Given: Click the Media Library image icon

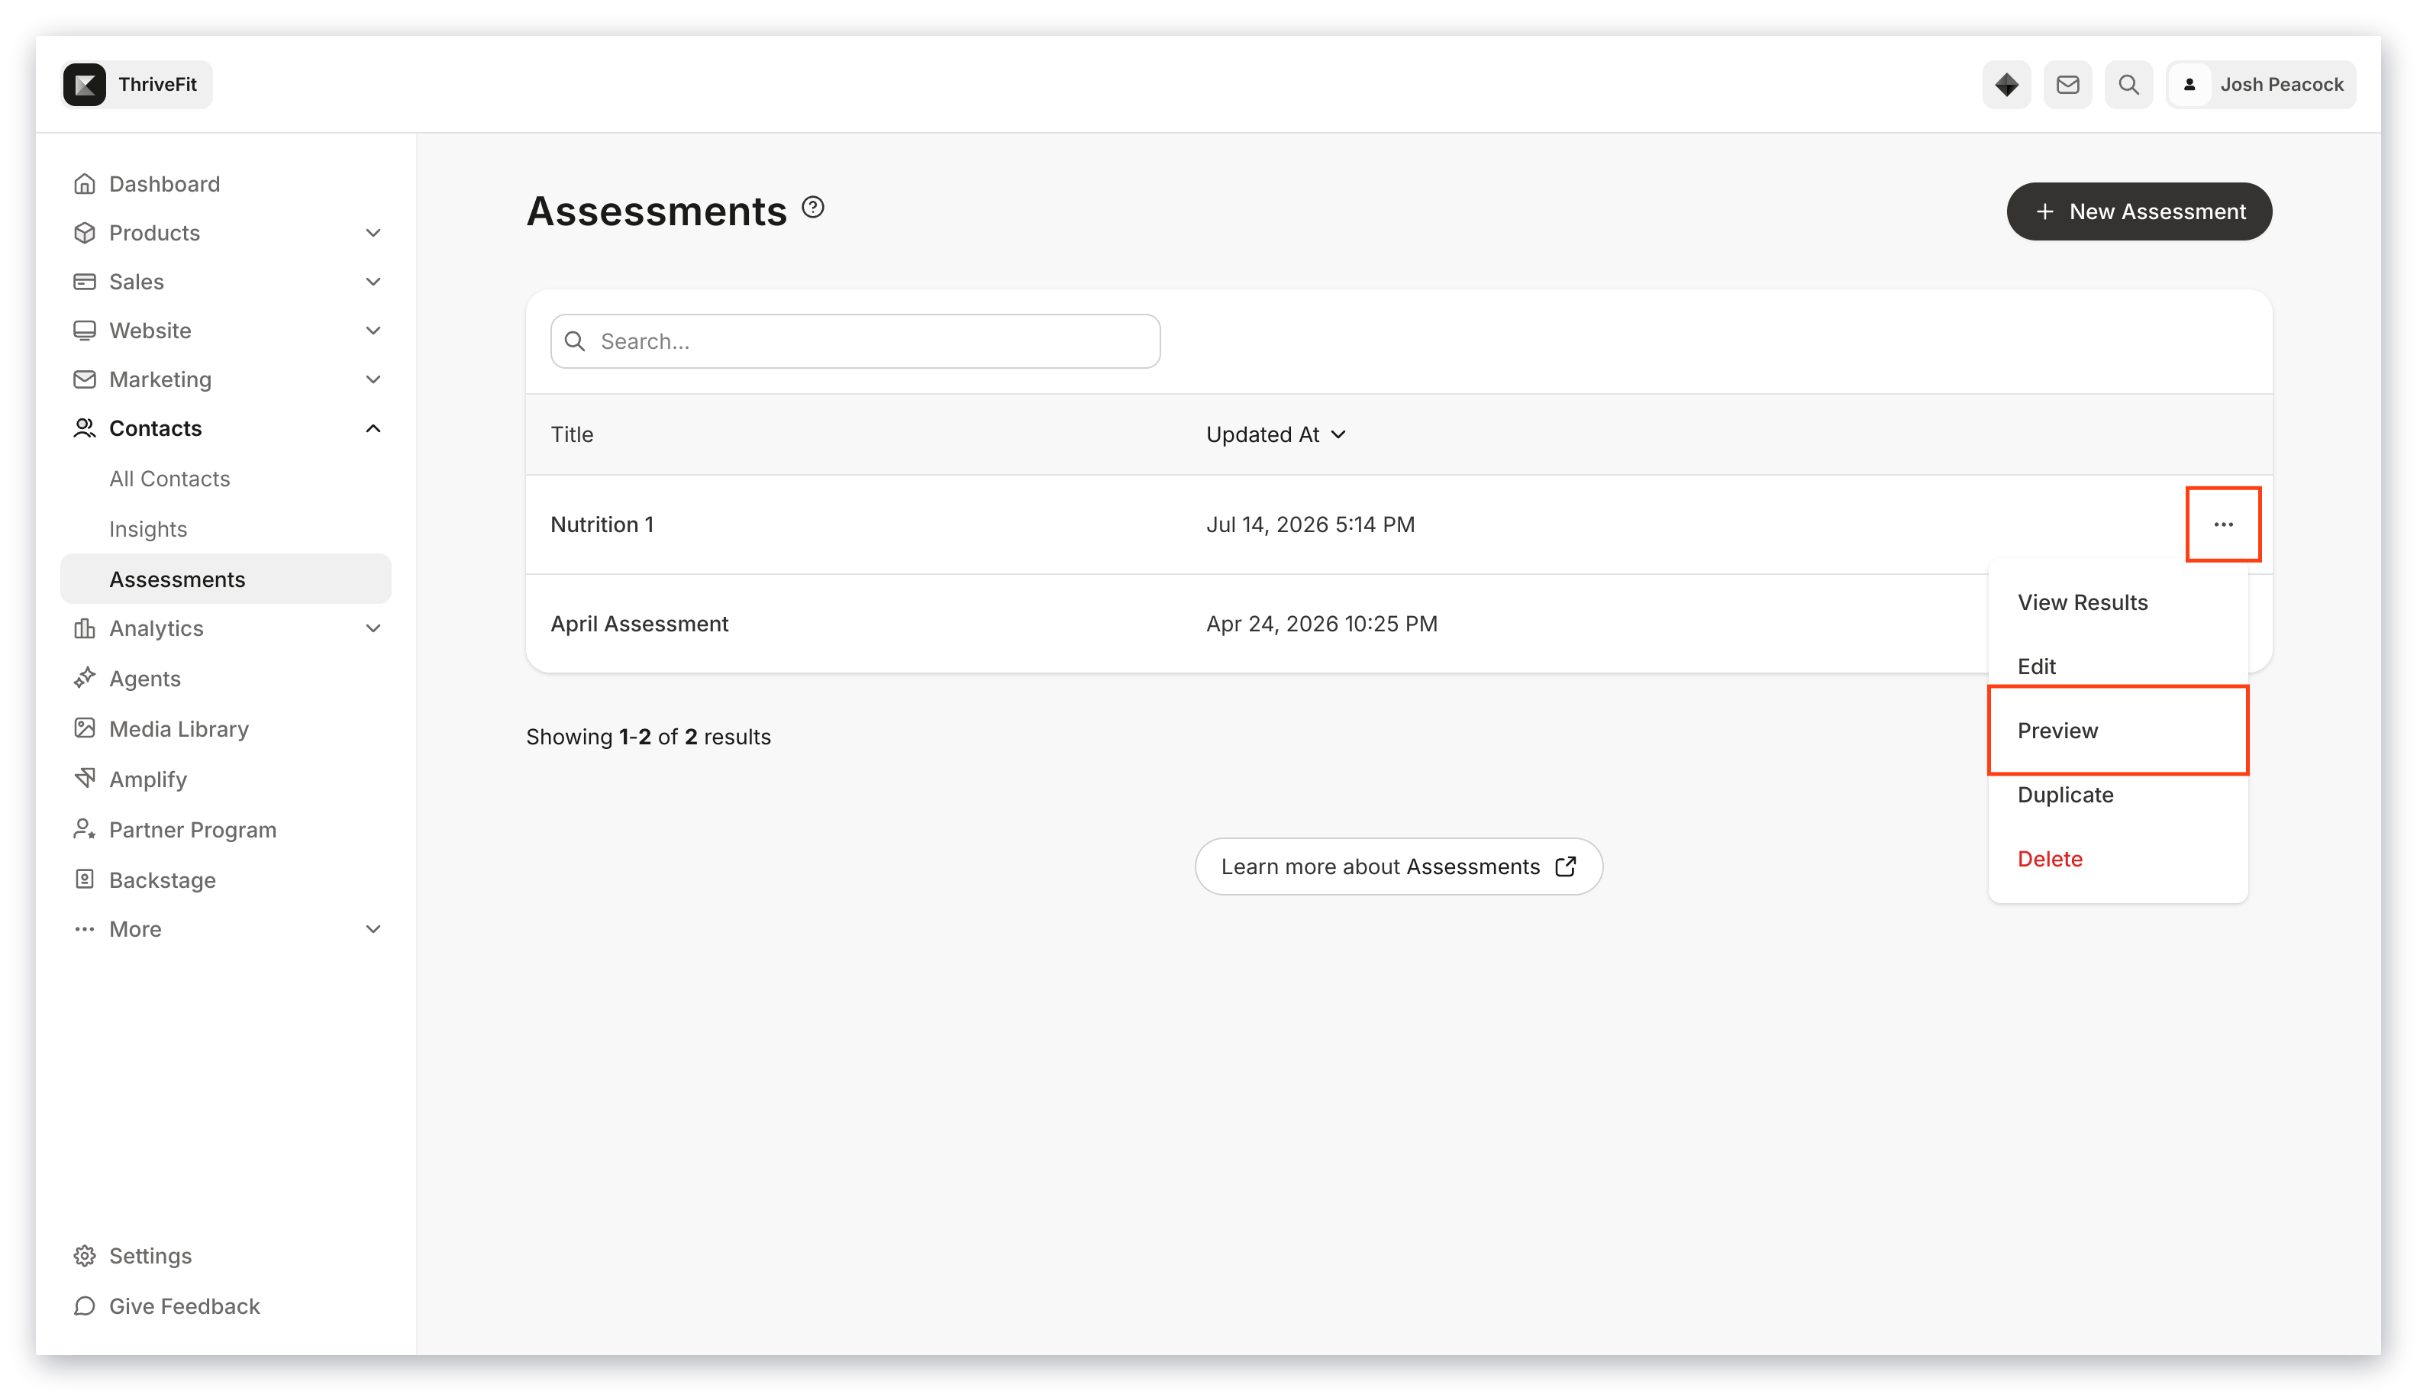Looking at the screenshot, I should tap(84, 728).
